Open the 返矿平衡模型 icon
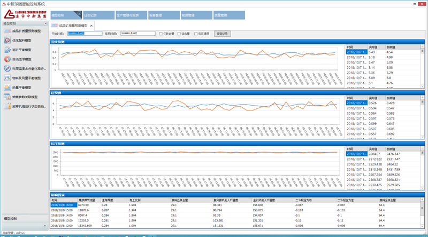428x237 pixels. point(7,50)
